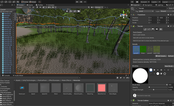Open the Layout dropdown
The image size is (174, 106).
168,2
